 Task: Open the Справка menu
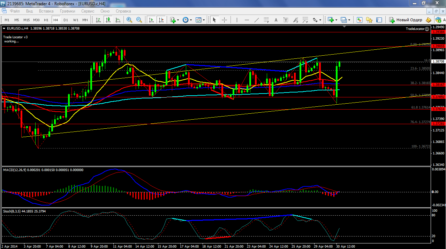tap(123, 11)
